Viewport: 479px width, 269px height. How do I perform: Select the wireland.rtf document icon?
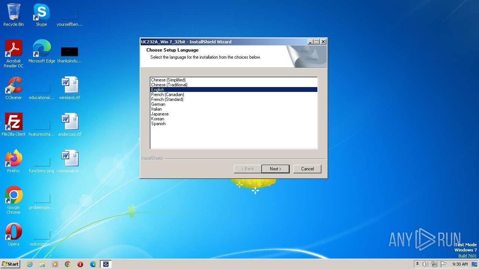point(70,88)
